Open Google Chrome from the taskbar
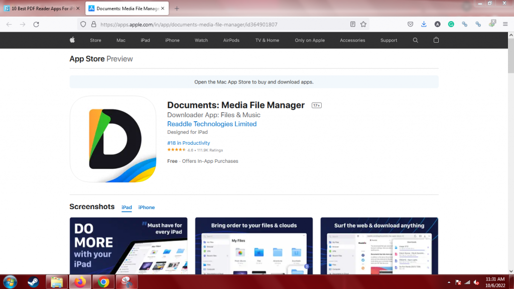514x289 pixels. (103, 282)
